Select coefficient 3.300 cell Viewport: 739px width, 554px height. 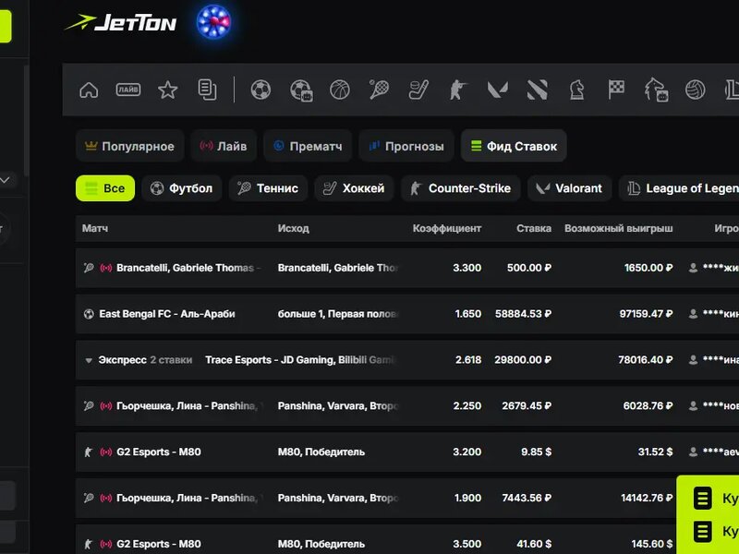click(466, 268)
